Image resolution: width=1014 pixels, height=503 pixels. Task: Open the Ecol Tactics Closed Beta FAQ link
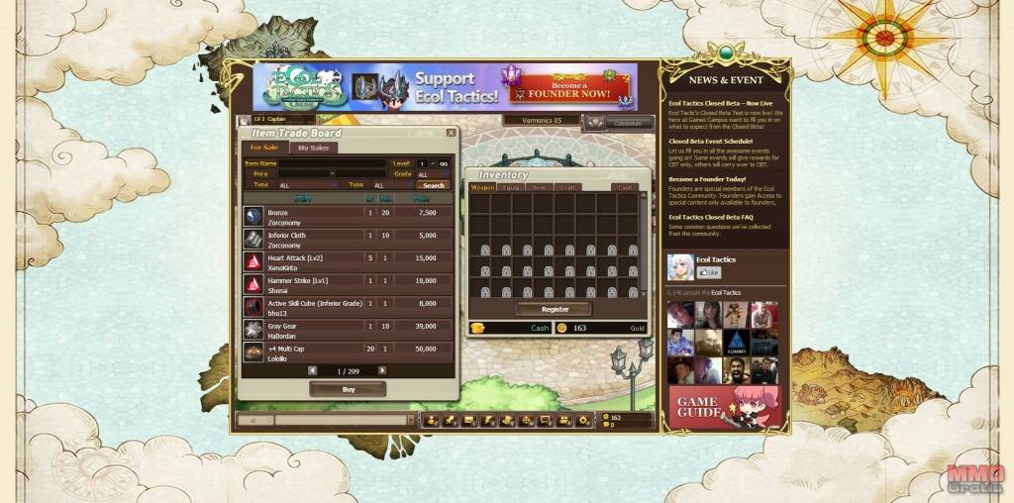pyautogui.click(x=711, y=217)
